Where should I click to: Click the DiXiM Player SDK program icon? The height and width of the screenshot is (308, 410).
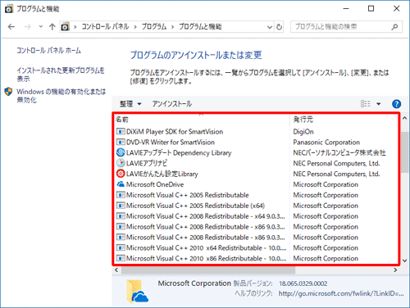[121, 132]
